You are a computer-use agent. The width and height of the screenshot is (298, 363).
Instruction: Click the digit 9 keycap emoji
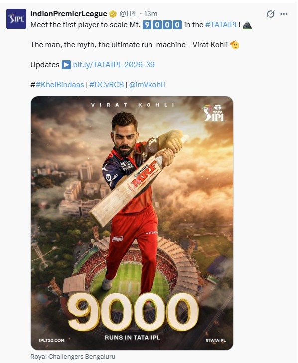[147, 25]
